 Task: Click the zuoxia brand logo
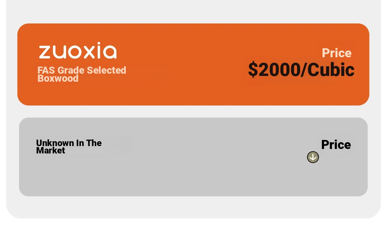(x=78, y=51)
